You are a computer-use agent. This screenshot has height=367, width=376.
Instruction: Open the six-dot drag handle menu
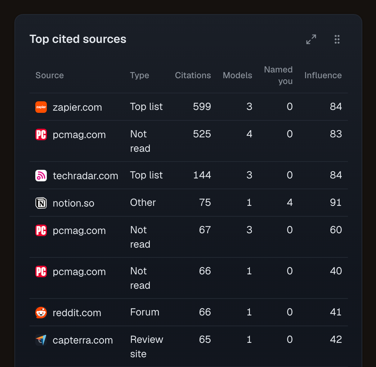coord(337,39)
